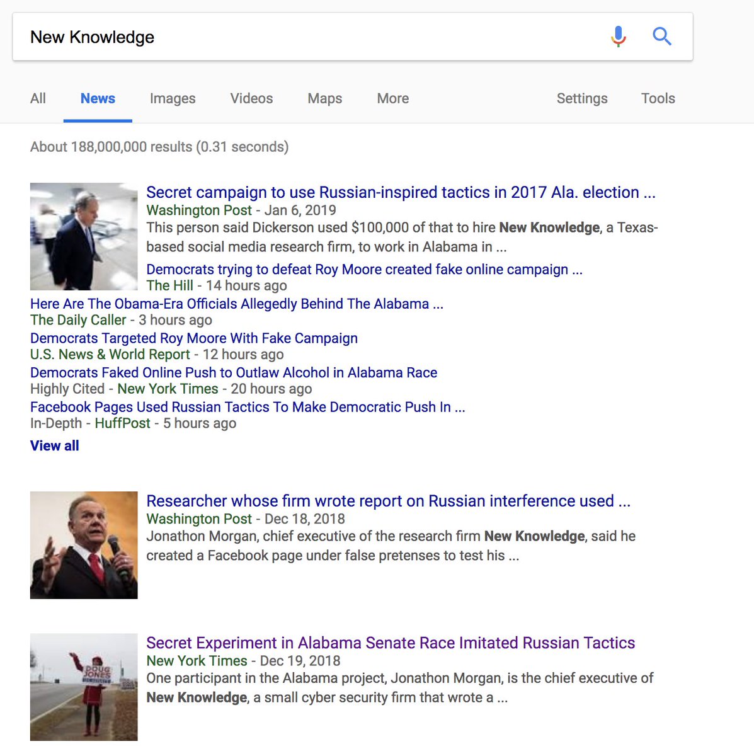The width and height of the screenshot is (754, 756).
Task: Click the voice search microphone icon
Action: point(619,37)
